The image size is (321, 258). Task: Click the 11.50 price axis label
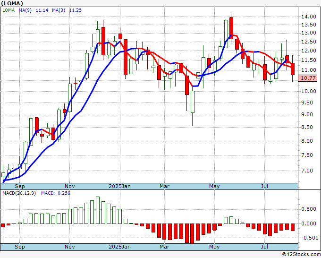309,60
